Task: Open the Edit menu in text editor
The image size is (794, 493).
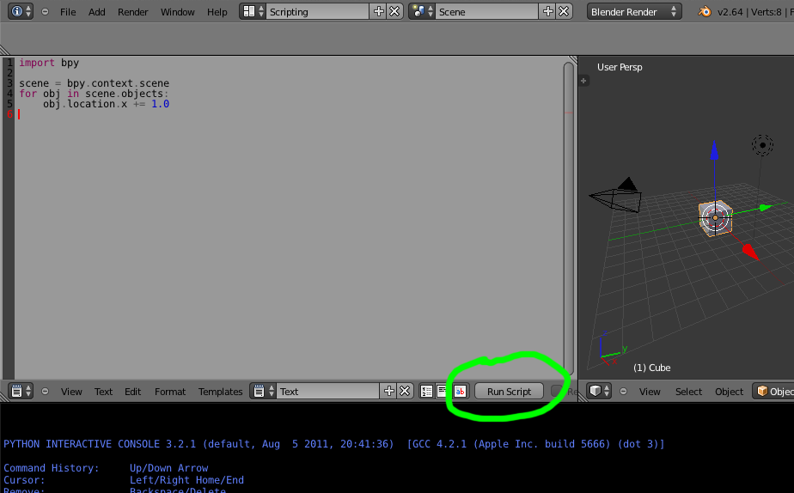Action: [x=132, y=392]
